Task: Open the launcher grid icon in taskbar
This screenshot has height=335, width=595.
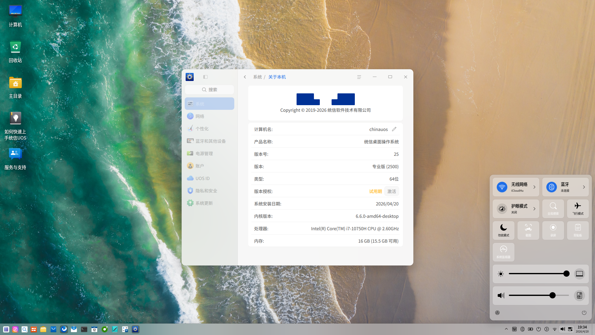Action: coord(6,329)
